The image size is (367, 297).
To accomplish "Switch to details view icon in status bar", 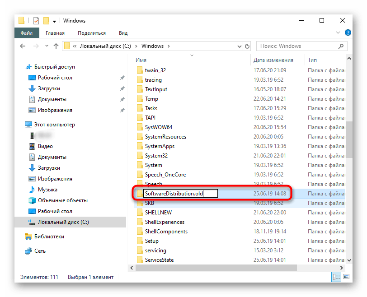I will tap(337, 277).
